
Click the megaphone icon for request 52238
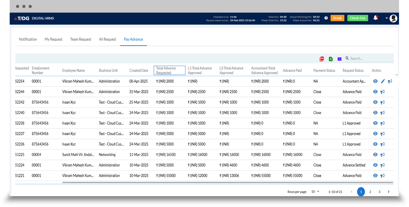383,123
